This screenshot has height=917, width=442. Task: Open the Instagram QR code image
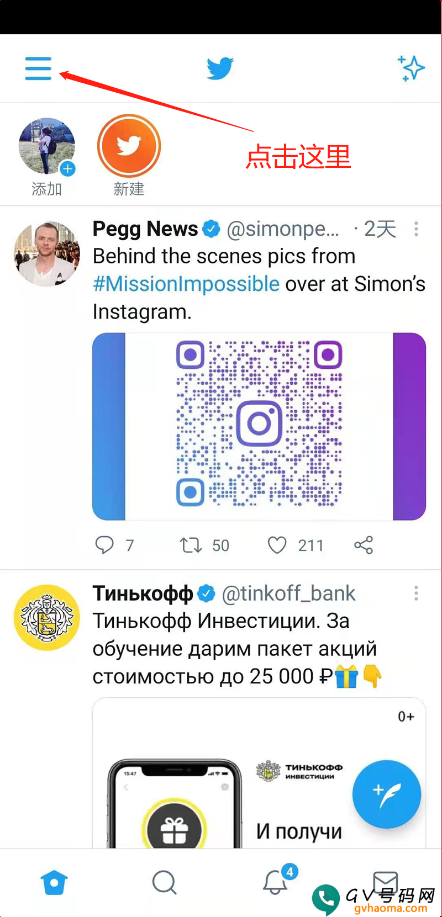(x=259, y=426)
